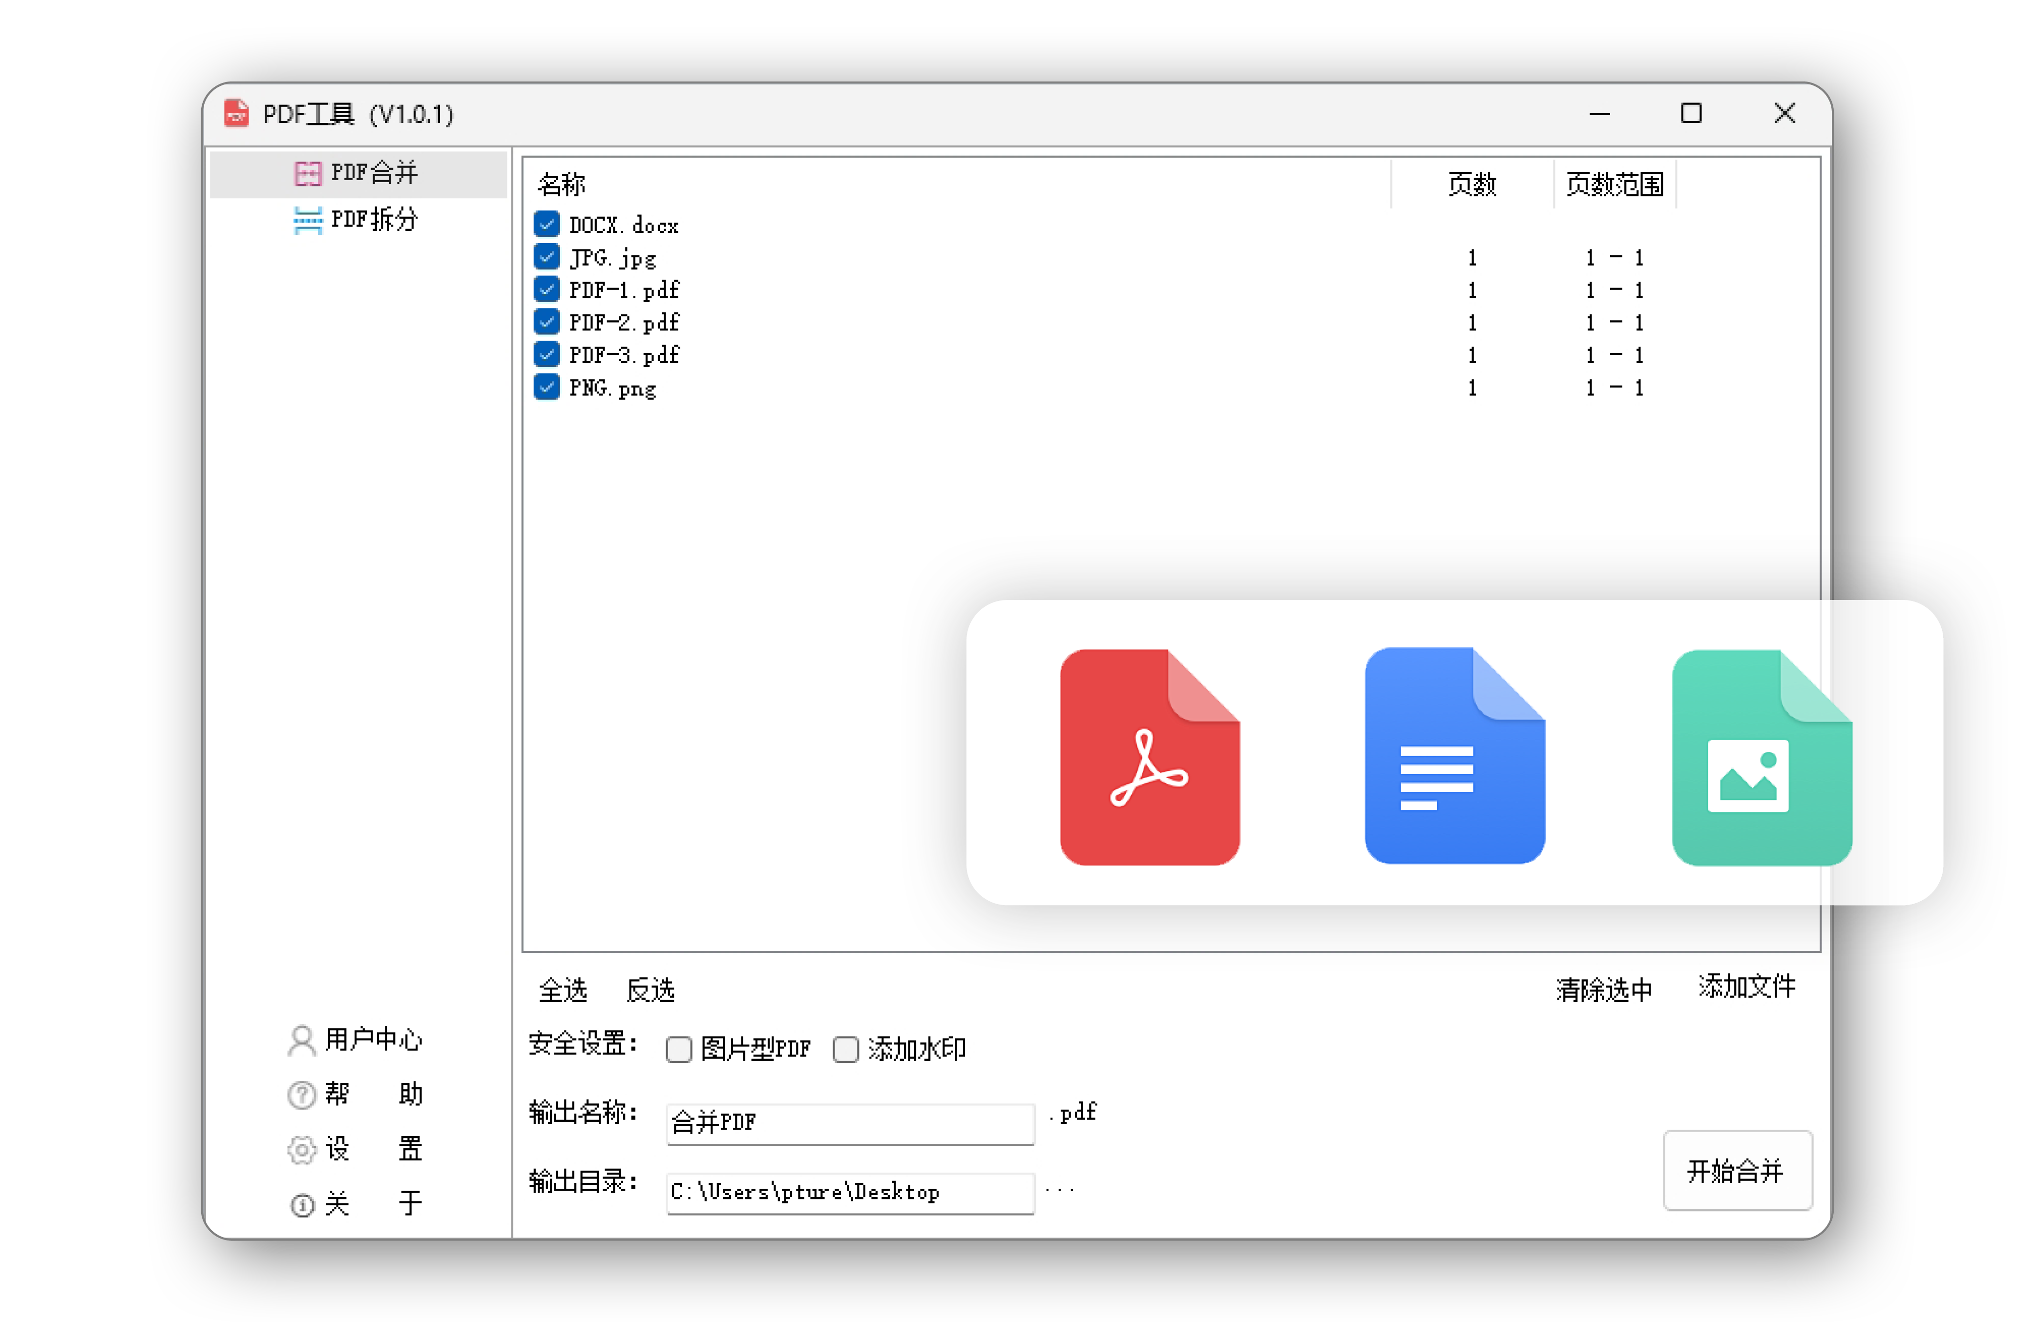The image size is (2035, 1322).
Task: Maximize the PDF工具 window
Action: point(1691,114)
